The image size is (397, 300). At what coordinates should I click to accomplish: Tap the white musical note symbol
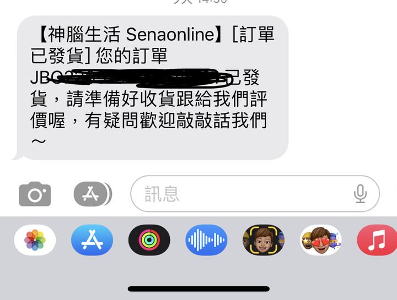pyautogui.click(x=377, y=240)
